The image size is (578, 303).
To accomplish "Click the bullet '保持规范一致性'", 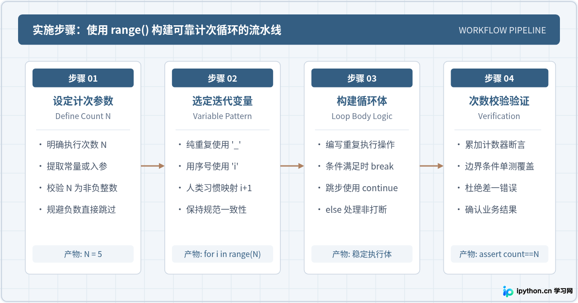I will click(x=216, y=210).
